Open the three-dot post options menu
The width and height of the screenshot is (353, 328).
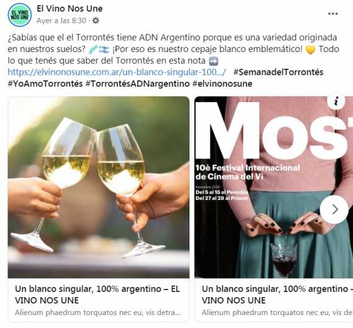(333, 14)
